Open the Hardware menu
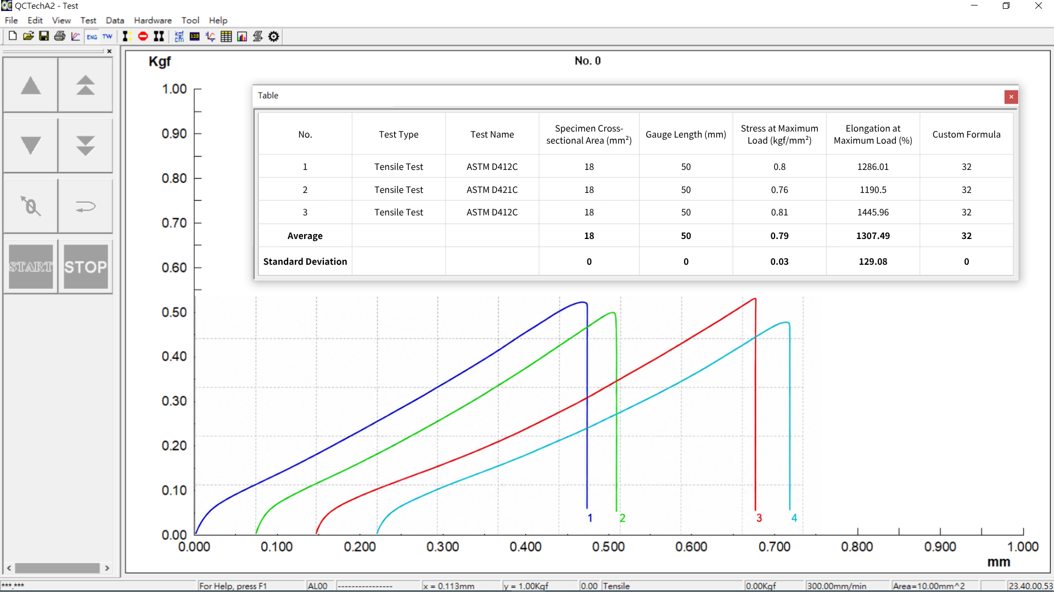The image size is (1054, 592). pyautogui.click(x=153, y=20)
